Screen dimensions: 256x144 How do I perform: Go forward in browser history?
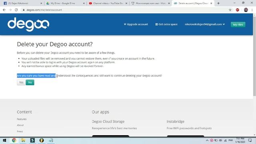coord(10,10)
